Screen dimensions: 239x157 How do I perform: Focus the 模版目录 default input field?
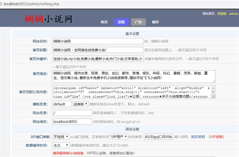62,104
